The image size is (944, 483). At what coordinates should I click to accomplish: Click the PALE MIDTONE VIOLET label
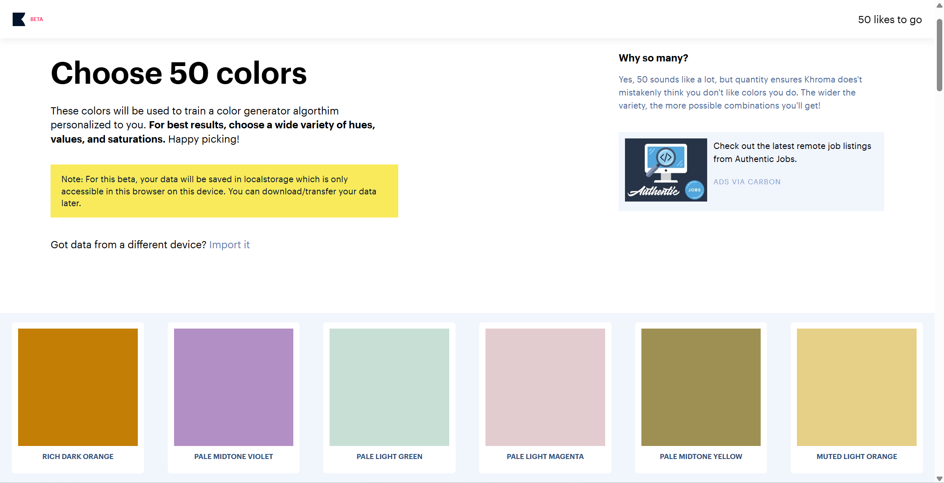tap(233, 456)
